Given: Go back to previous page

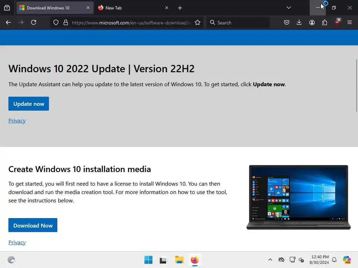Looking at the screenshot, I should 8,23.
